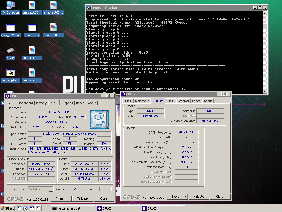Click the CAS# Latency value 12.0 clocks
Image resolution: width=282 pixels, height=212 pixels.
[x=186, y=142]
